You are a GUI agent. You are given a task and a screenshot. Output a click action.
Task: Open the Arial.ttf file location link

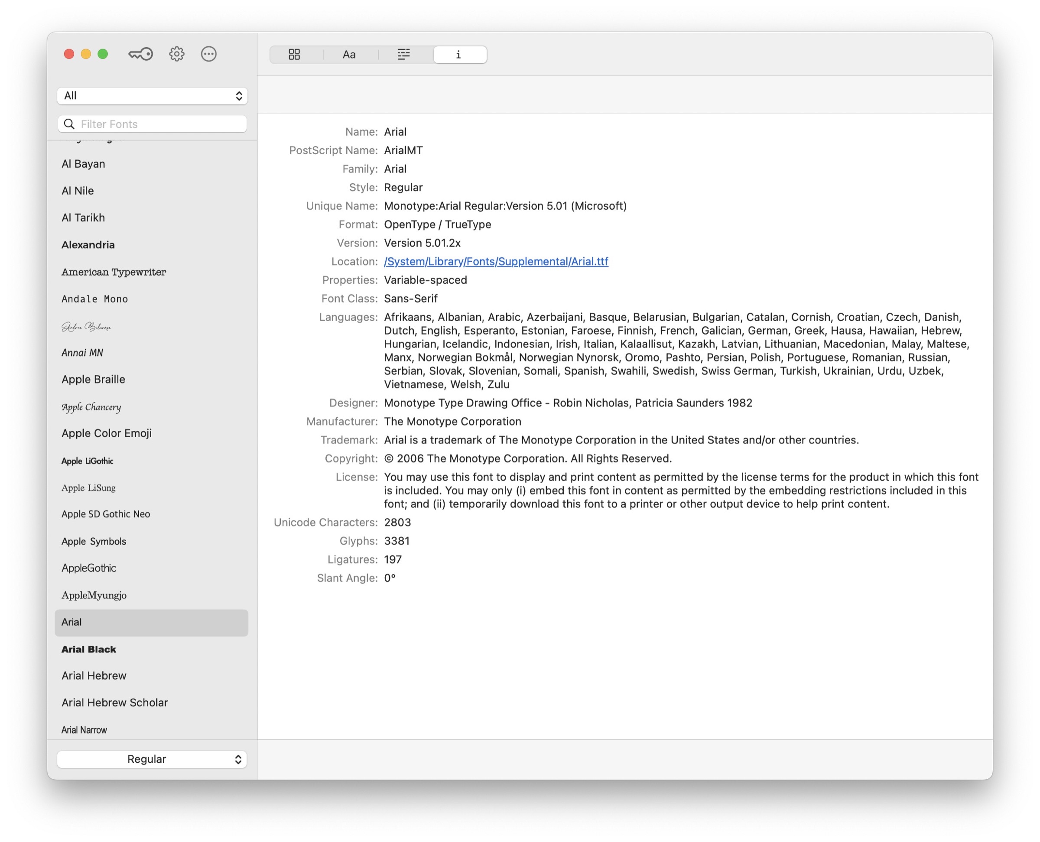coord(496,261)
